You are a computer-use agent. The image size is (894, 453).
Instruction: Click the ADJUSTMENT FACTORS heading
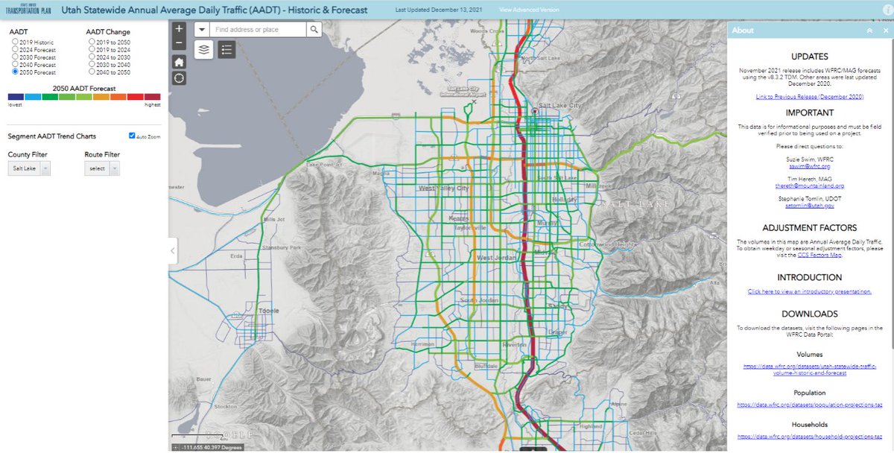click(809, 228)
